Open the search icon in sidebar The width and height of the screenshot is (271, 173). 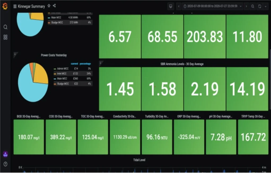coord(5,27)
